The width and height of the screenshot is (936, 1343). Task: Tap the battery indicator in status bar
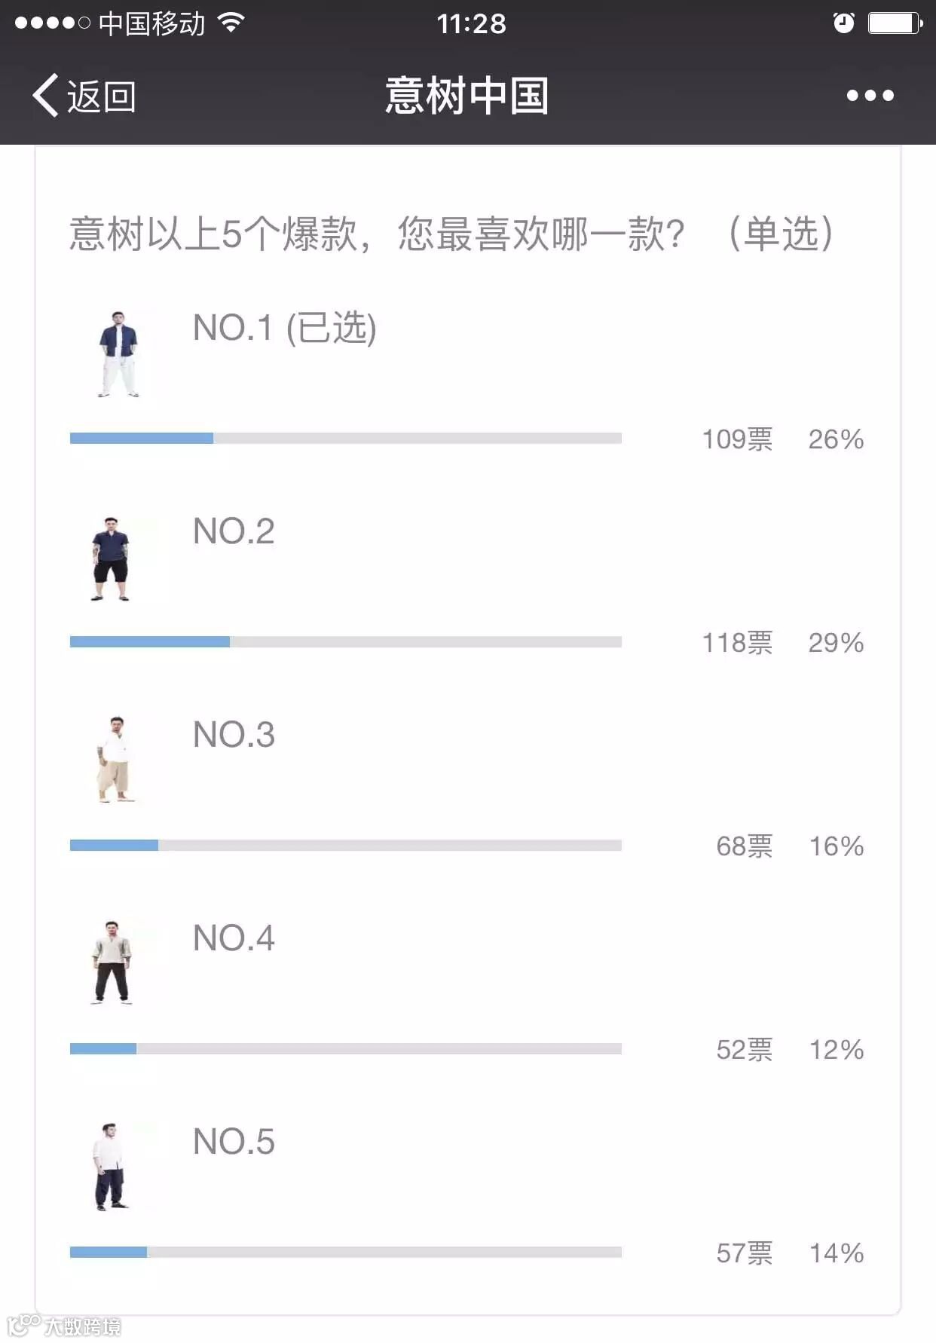point(895,23)
